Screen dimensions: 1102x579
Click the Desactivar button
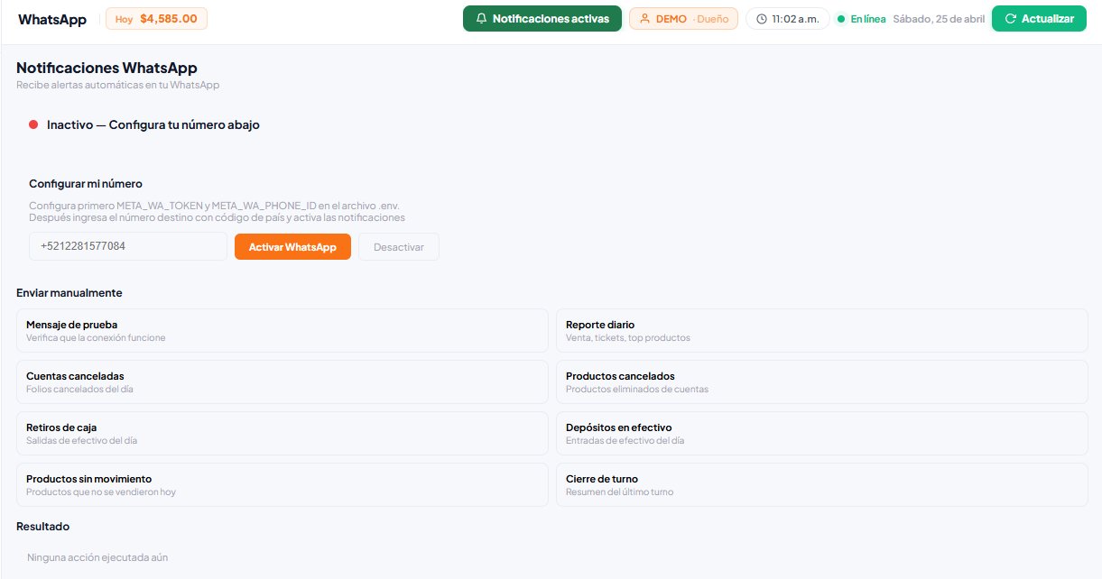pos(398,247)
